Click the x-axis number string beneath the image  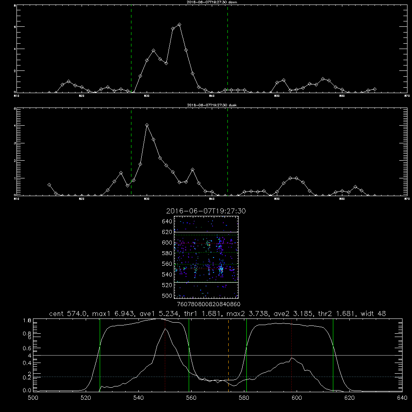tap(208, 304)
